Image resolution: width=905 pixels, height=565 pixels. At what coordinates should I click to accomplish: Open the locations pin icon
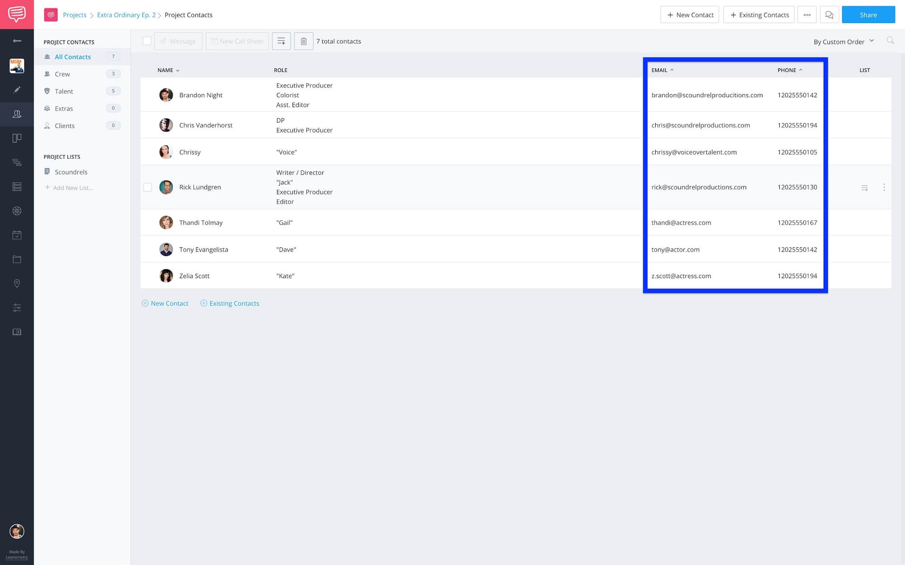point(17,283)
